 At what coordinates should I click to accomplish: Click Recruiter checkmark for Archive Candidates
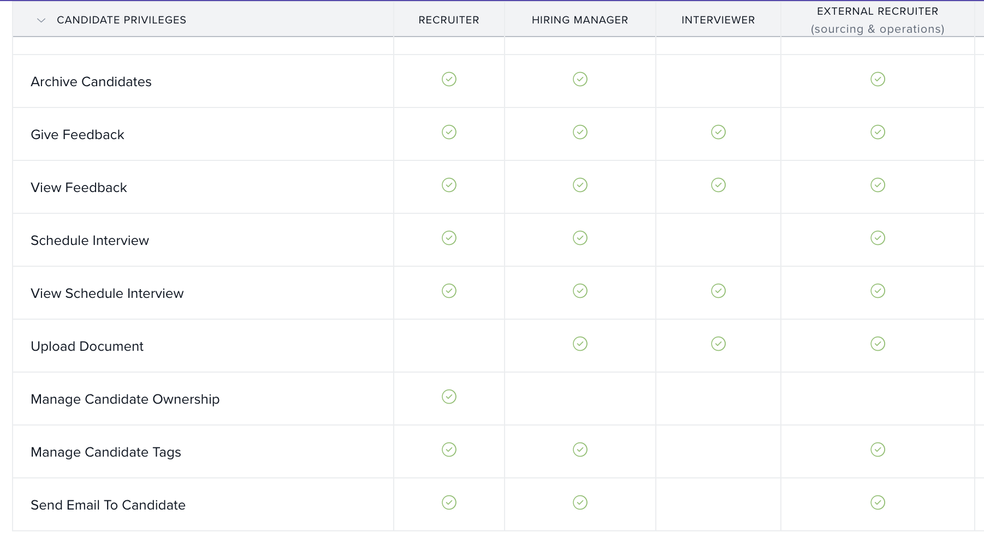[449, 79]
